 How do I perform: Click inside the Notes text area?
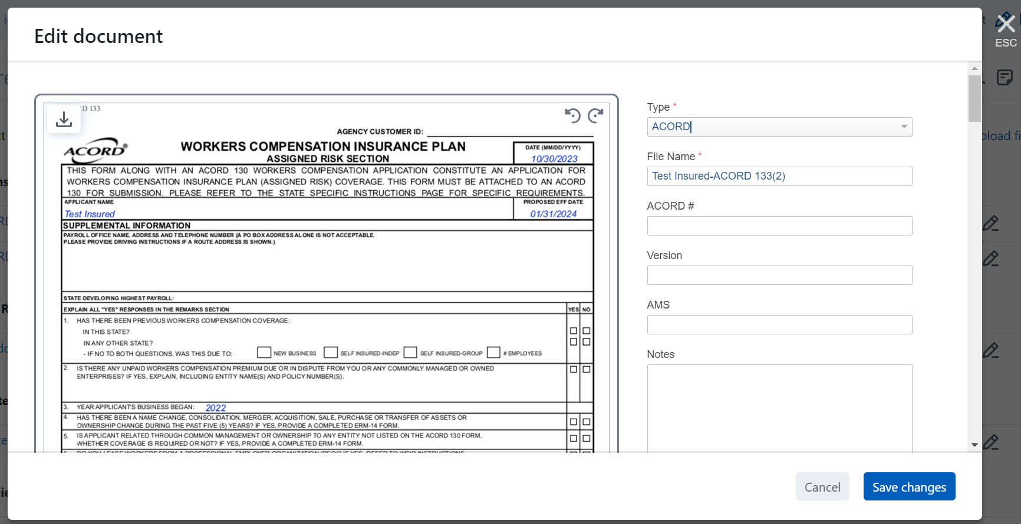tap(779, 406)
